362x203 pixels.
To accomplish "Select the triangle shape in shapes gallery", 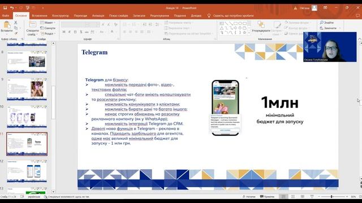I will coord(222,28).
